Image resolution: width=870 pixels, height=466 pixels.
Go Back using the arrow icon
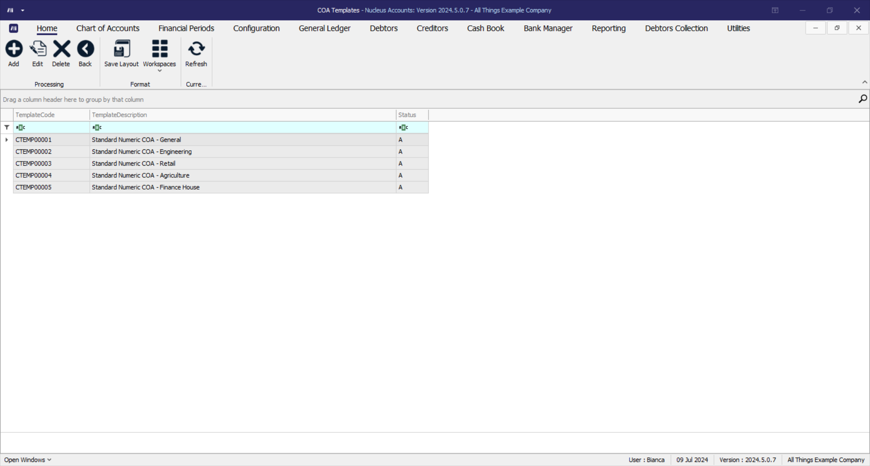click(85, 49)
